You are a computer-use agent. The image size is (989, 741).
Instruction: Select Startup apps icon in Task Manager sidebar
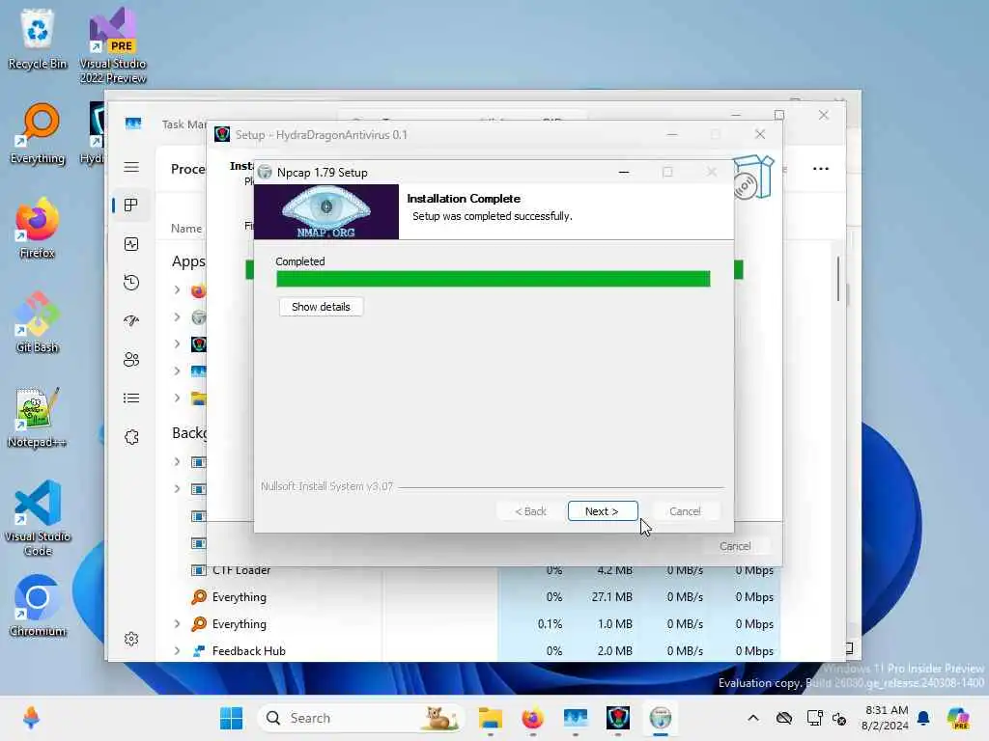click(131, 320)
